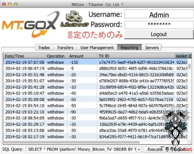Viewport: 194px width, 154px height.
Task: Go to the Servers tab
Action: click(x=151, y=48)
